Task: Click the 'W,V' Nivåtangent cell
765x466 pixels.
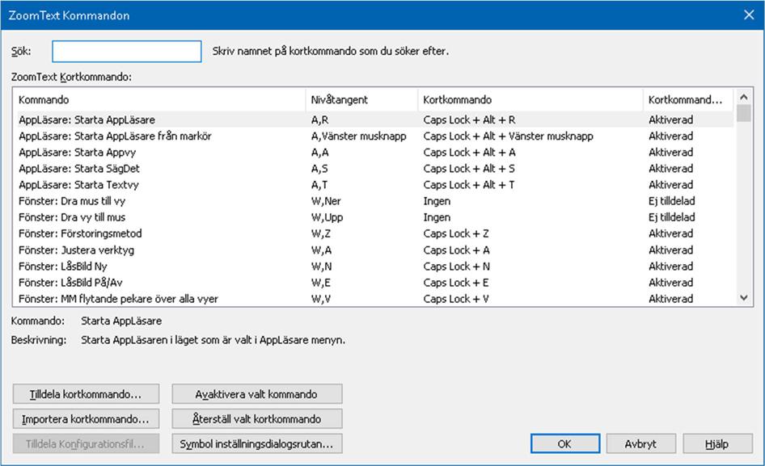Action: [320, 300]
